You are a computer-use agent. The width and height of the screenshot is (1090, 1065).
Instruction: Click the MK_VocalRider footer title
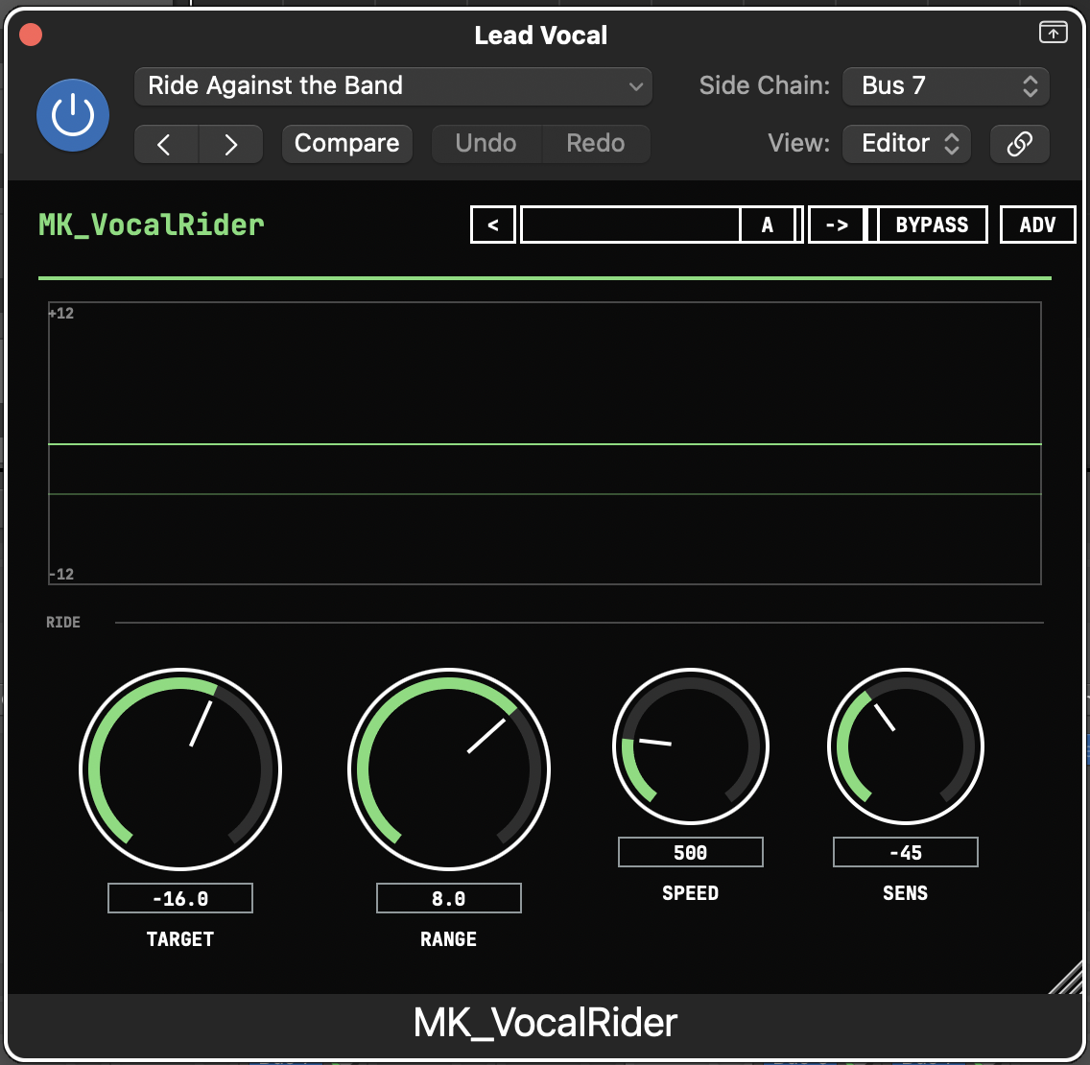tap(545, 1024)
